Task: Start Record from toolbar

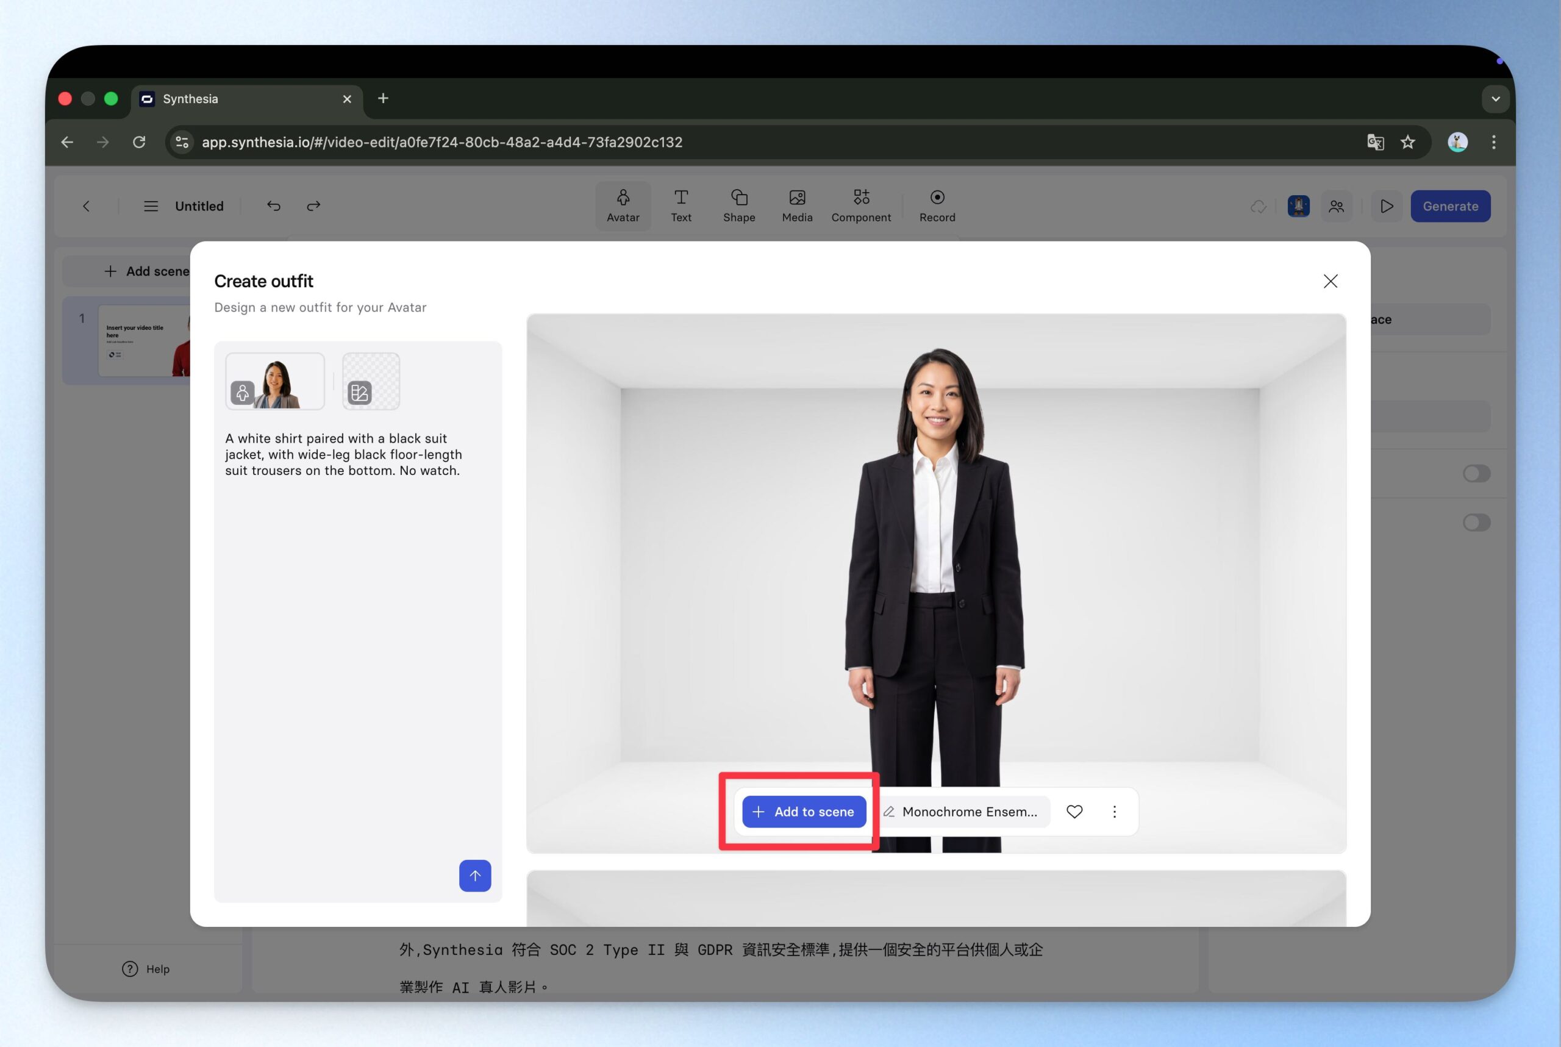Action: click(x=937, y=205)
